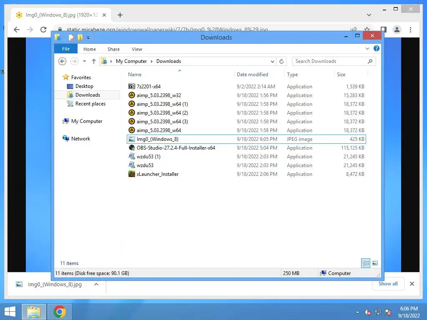Screen dimensions: 427x320
Task: Open the View ribbon tab
Action: [x=137, y=49]
